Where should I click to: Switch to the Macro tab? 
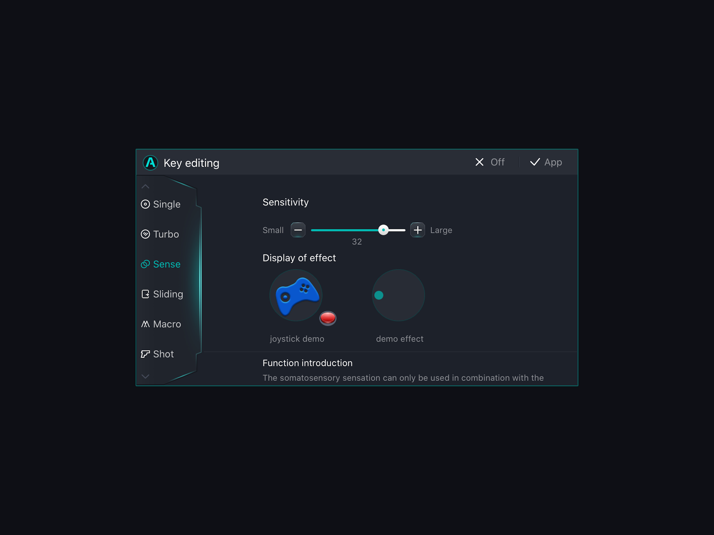[x=167, y=324]
